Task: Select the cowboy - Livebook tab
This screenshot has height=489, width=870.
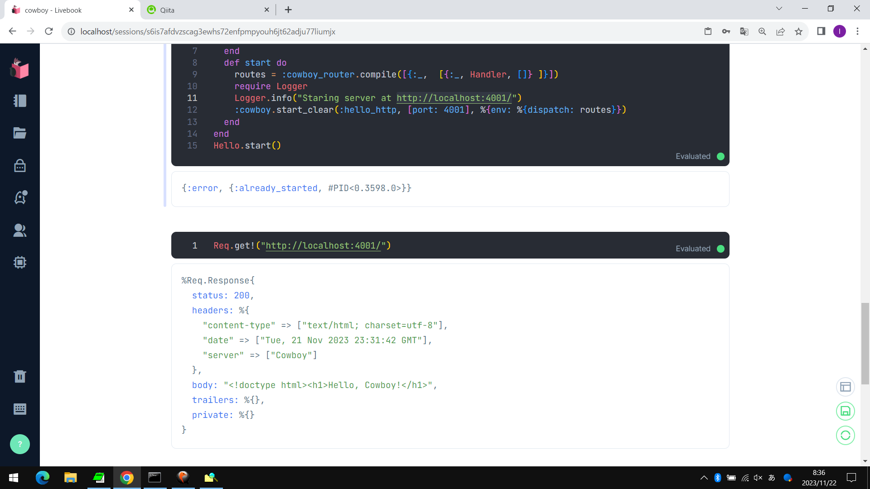Action: [68, 10]
